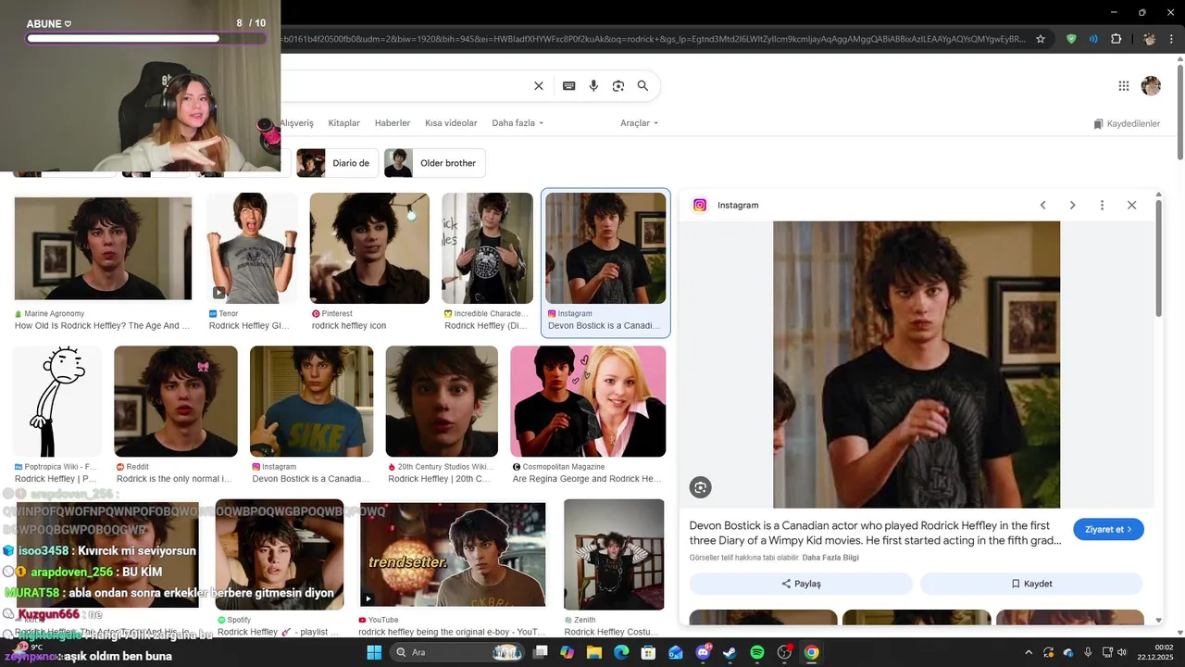This screenshot has width=1185, height=667.
Task: Open Google Lens image search
Action: 618,86
